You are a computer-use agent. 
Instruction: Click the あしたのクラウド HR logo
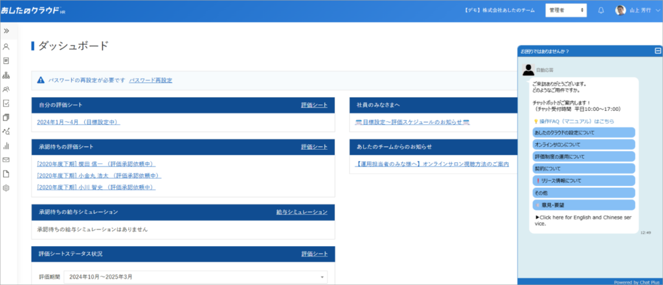32,11
